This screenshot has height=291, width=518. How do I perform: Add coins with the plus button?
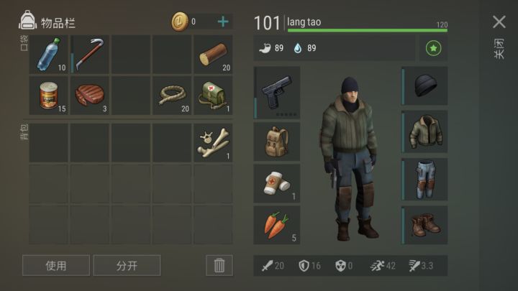tap(223, 22)
